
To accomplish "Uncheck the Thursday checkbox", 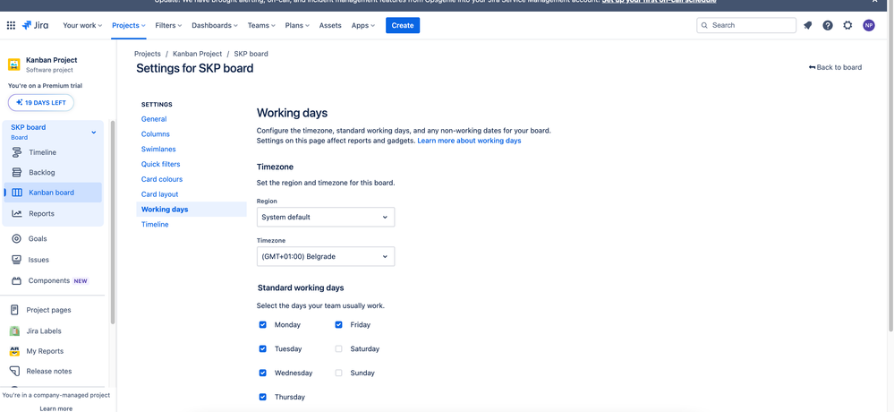I will coord(263,397).
